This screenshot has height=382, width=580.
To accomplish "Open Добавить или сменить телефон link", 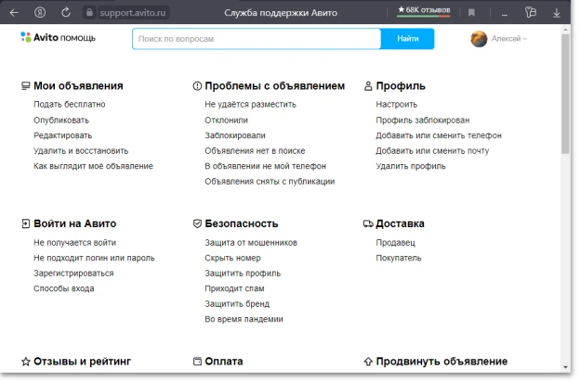I will 439,135.
